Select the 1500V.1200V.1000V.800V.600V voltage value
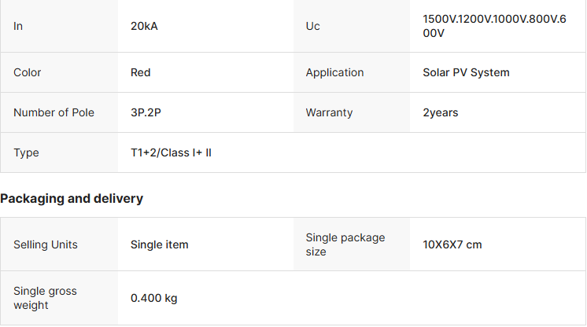587x327 pixels. point(494,26)
